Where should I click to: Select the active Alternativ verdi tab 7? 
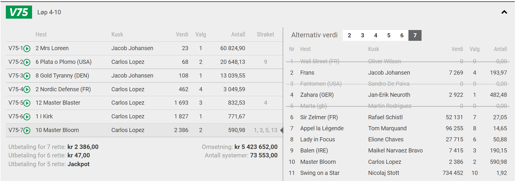pos(415,35)
